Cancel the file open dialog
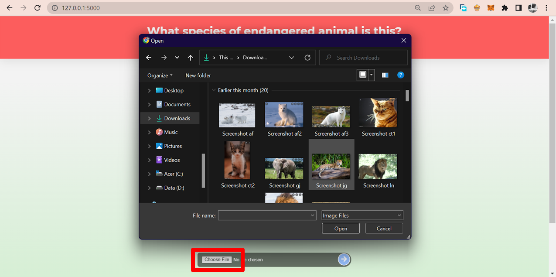 click(x=384, y=228)
